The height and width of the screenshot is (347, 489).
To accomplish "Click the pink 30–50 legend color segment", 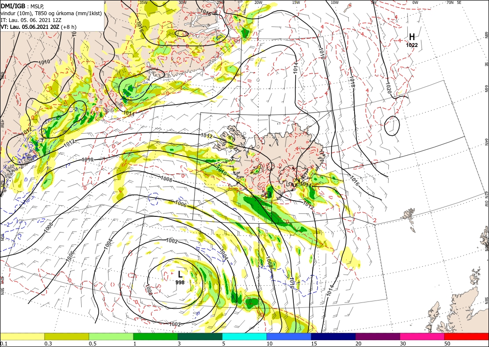I will [422, 336].
